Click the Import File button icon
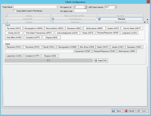Viewport: 151px width, 116px height. (x=96, y=61)
